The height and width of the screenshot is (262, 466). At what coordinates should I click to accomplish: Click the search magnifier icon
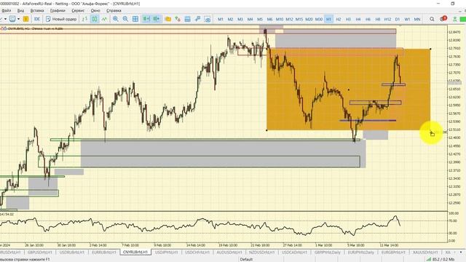432,19
